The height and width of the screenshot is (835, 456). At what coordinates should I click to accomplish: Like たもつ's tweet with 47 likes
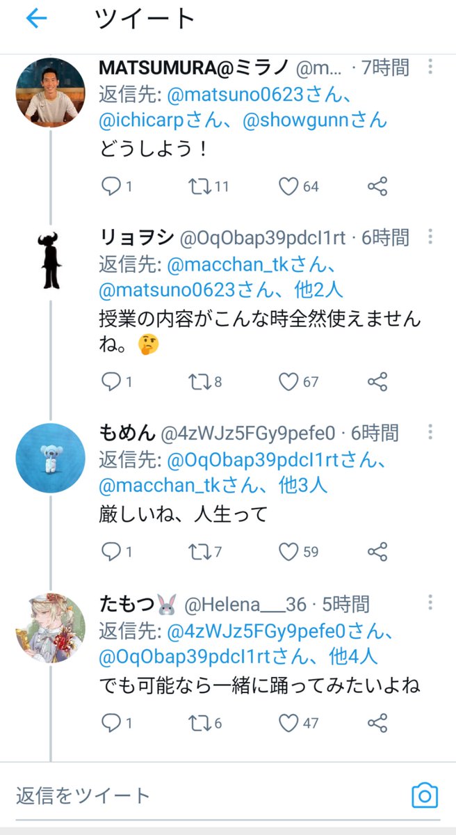(288, 723)
